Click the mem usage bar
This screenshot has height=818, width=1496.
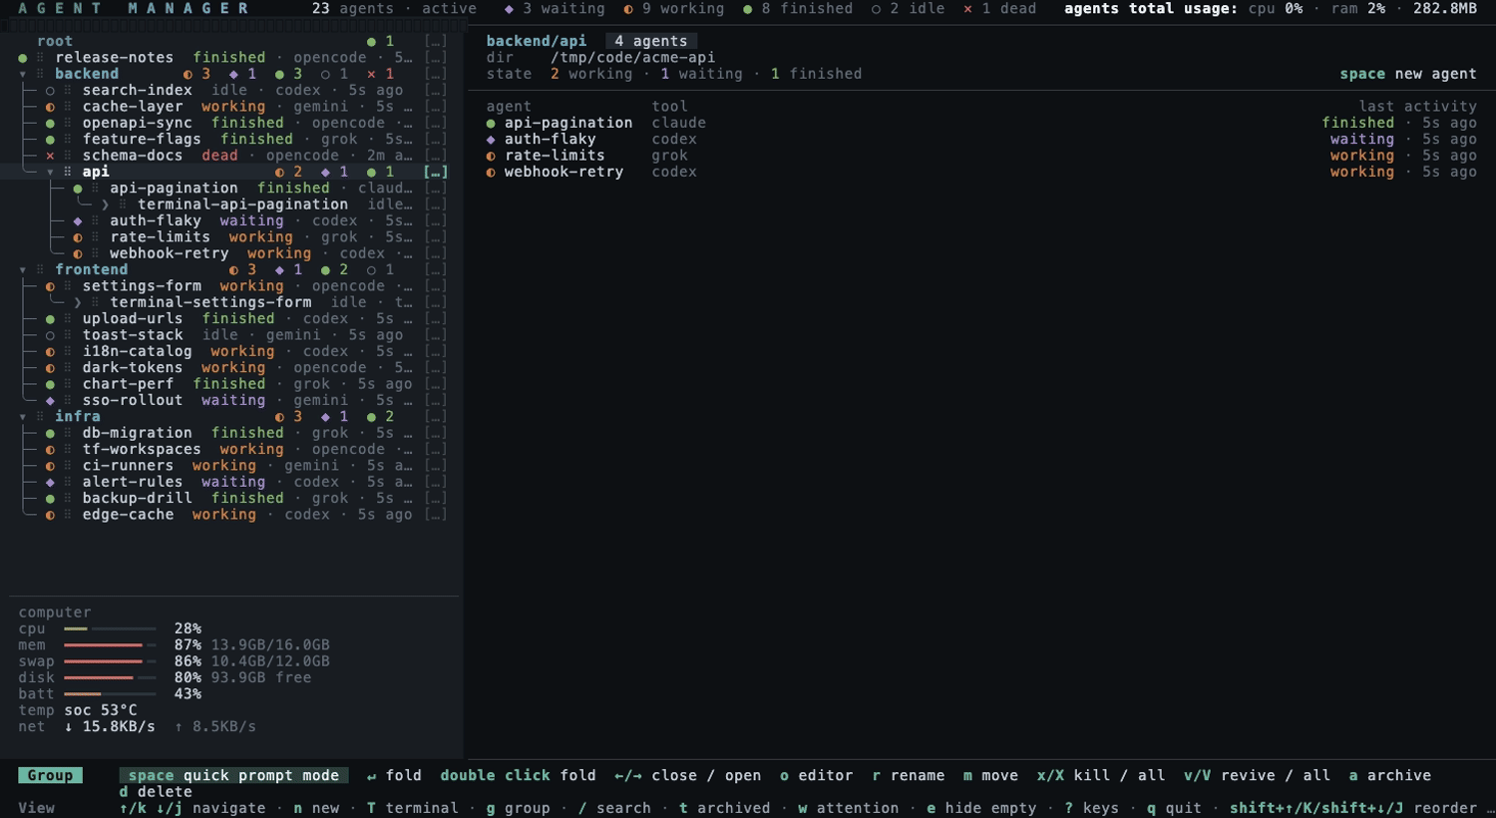click(110, 645)
